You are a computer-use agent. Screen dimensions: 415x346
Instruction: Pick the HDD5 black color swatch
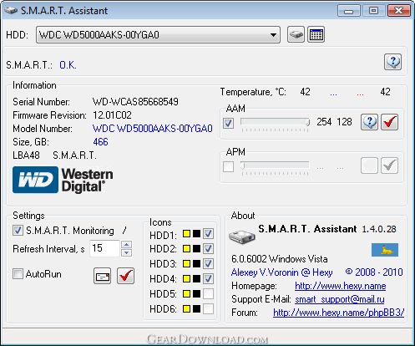click(x=196, y=294)
